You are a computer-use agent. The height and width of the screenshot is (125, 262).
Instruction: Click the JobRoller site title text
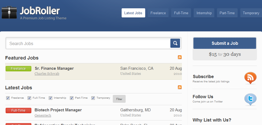click(40, 11)
